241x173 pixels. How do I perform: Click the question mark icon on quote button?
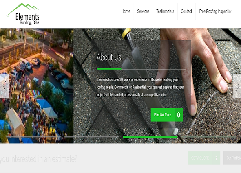[216, 158]
